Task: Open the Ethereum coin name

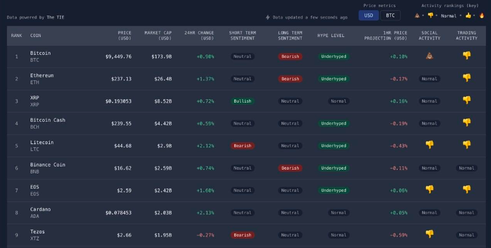Action: (x=42, y=75)
